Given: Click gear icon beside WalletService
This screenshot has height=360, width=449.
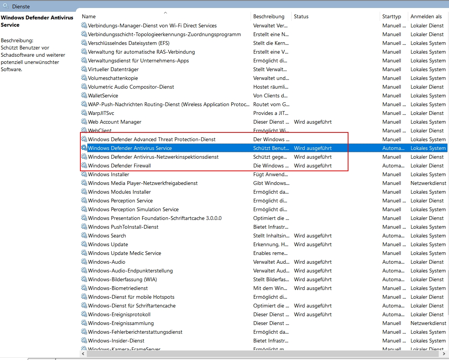Looking at the screenshot, I should coord(84,95).
